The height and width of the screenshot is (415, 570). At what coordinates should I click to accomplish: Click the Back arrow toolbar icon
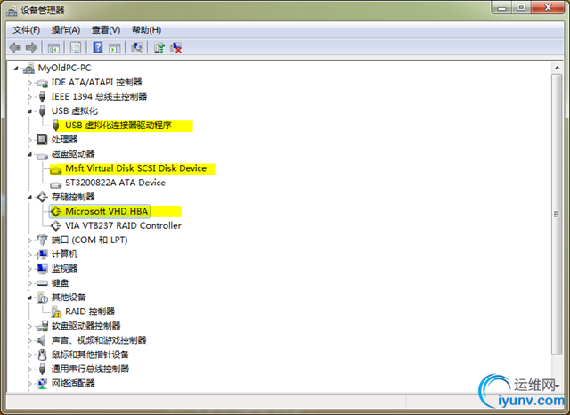pyautogui.click(x=15, y=47)
